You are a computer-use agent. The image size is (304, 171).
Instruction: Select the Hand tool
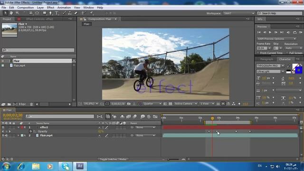11,13
